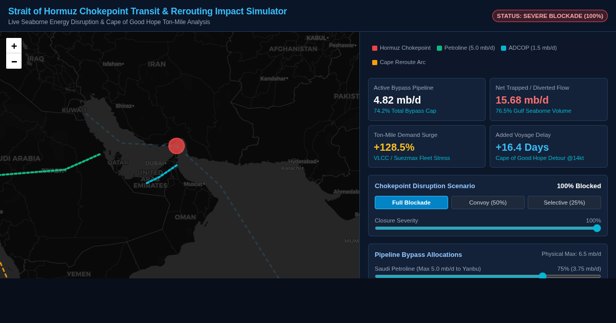The width and height of the screenshot is (616, 323).
Task: Click the '75% (3.75 mb/d)' value
Action: (x=579, y=269)
